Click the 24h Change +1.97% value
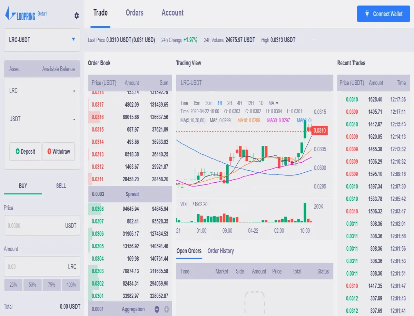Screen dimensions: 414x316 (190, 40)
